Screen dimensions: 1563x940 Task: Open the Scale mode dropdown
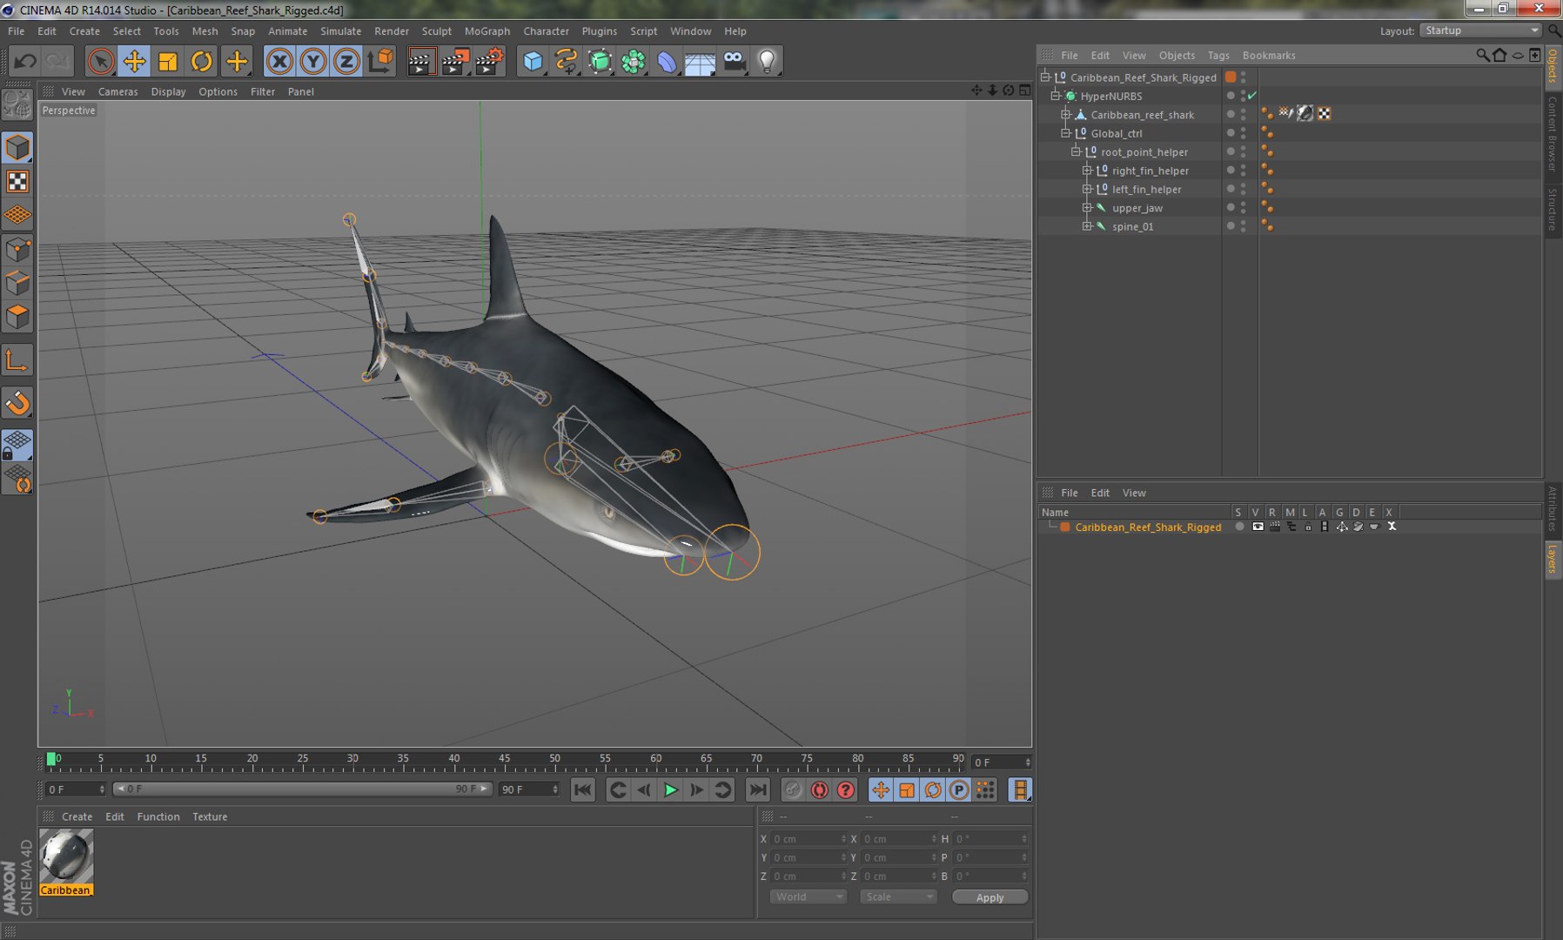(x=898, y=896)
